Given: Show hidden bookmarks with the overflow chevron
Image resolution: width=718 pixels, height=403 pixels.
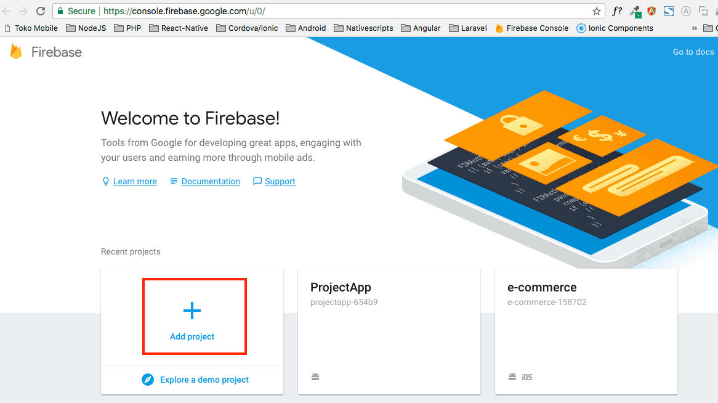Looking at the screenshot, I should pyautogui.click(x=695, y=28).
